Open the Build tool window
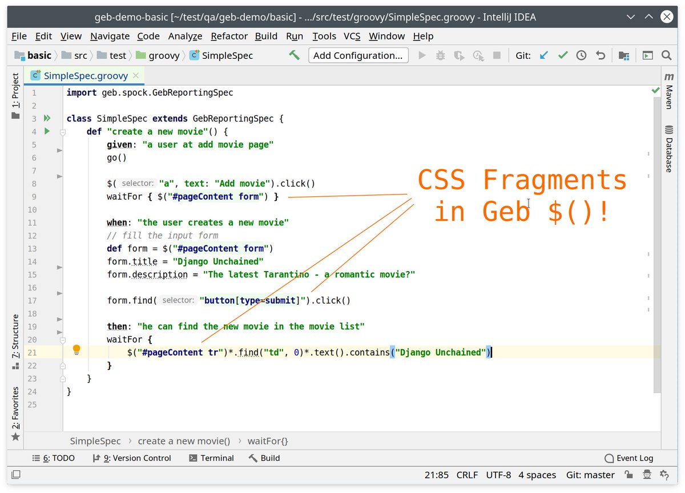 pyautogui.click(x=264, y=458)
